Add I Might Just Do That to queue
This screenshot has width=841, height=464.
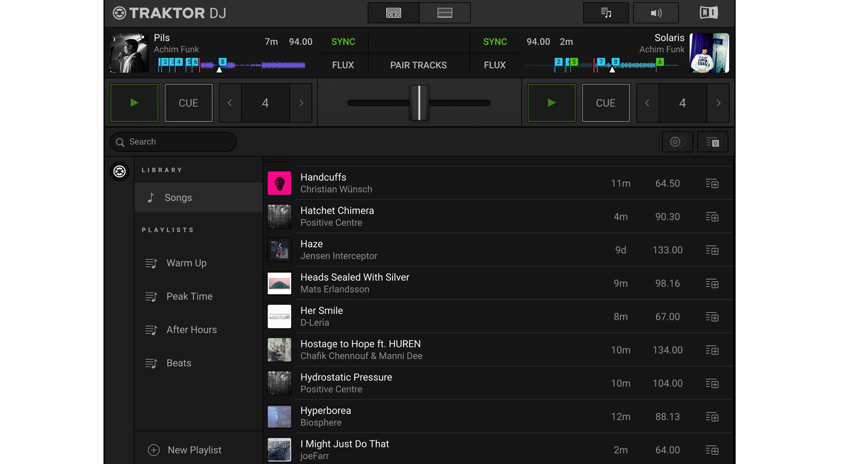point(712,450)
